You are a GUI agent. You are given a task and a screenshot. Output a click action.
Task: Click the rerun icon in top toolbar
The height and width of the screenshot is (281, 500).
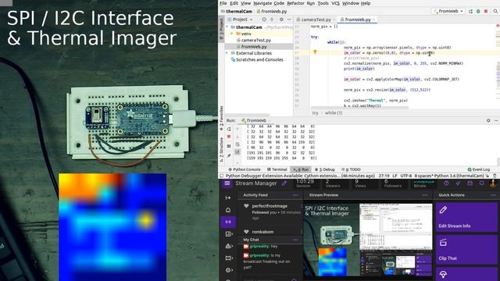point(470,11)
